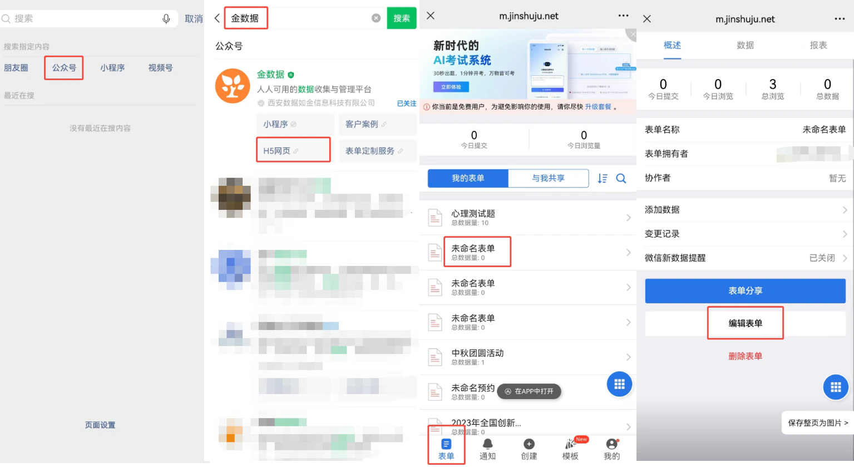The width and height of the screenshot is (854, 467).
Task: Click the magnifier icon in search bar
Action: 6,19
